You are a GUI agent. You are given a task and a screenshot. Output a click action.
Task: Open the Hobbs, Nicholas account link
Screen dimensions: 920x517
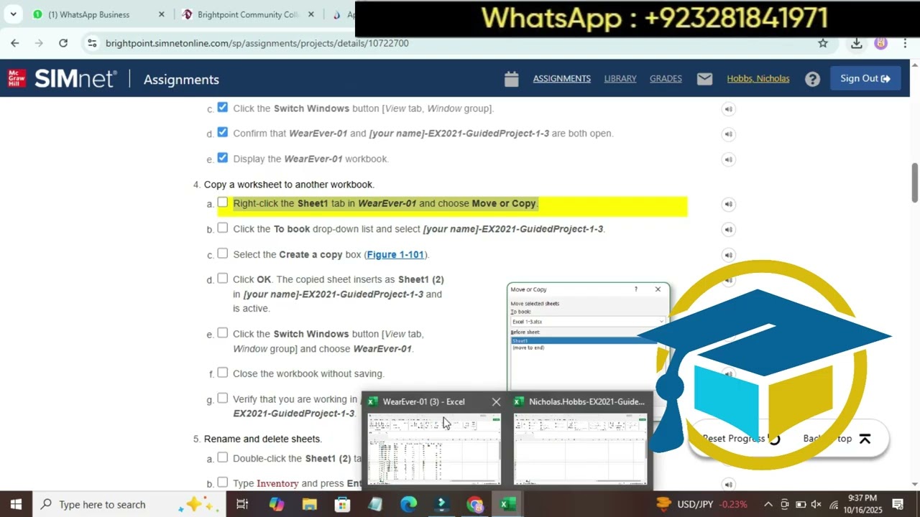[x=758, y=79]
